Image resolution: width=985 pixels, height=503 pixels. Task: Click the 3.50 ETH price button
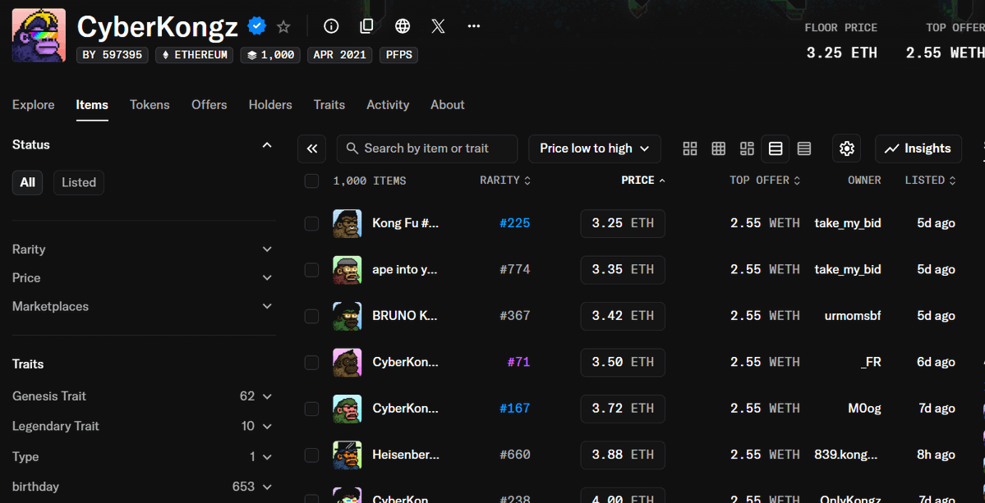click(x=623, y=363)
